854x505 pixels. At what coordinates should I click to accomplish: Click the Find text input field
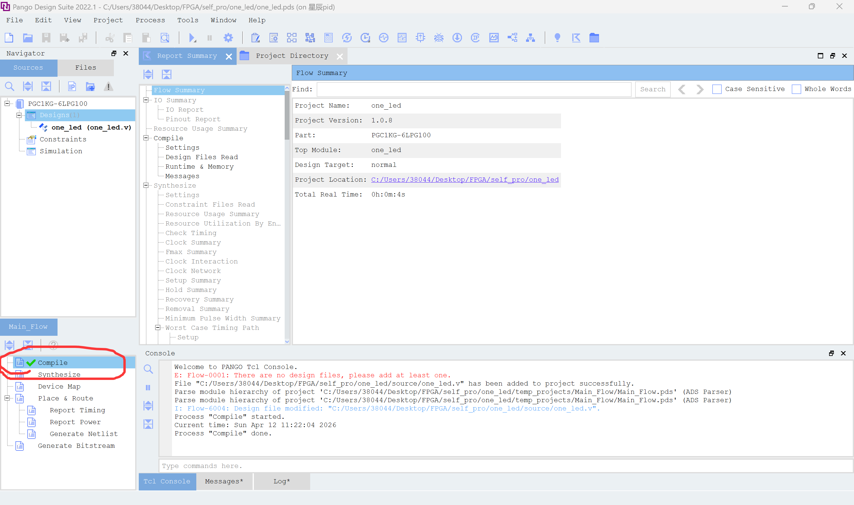click(x=474, y=89)
